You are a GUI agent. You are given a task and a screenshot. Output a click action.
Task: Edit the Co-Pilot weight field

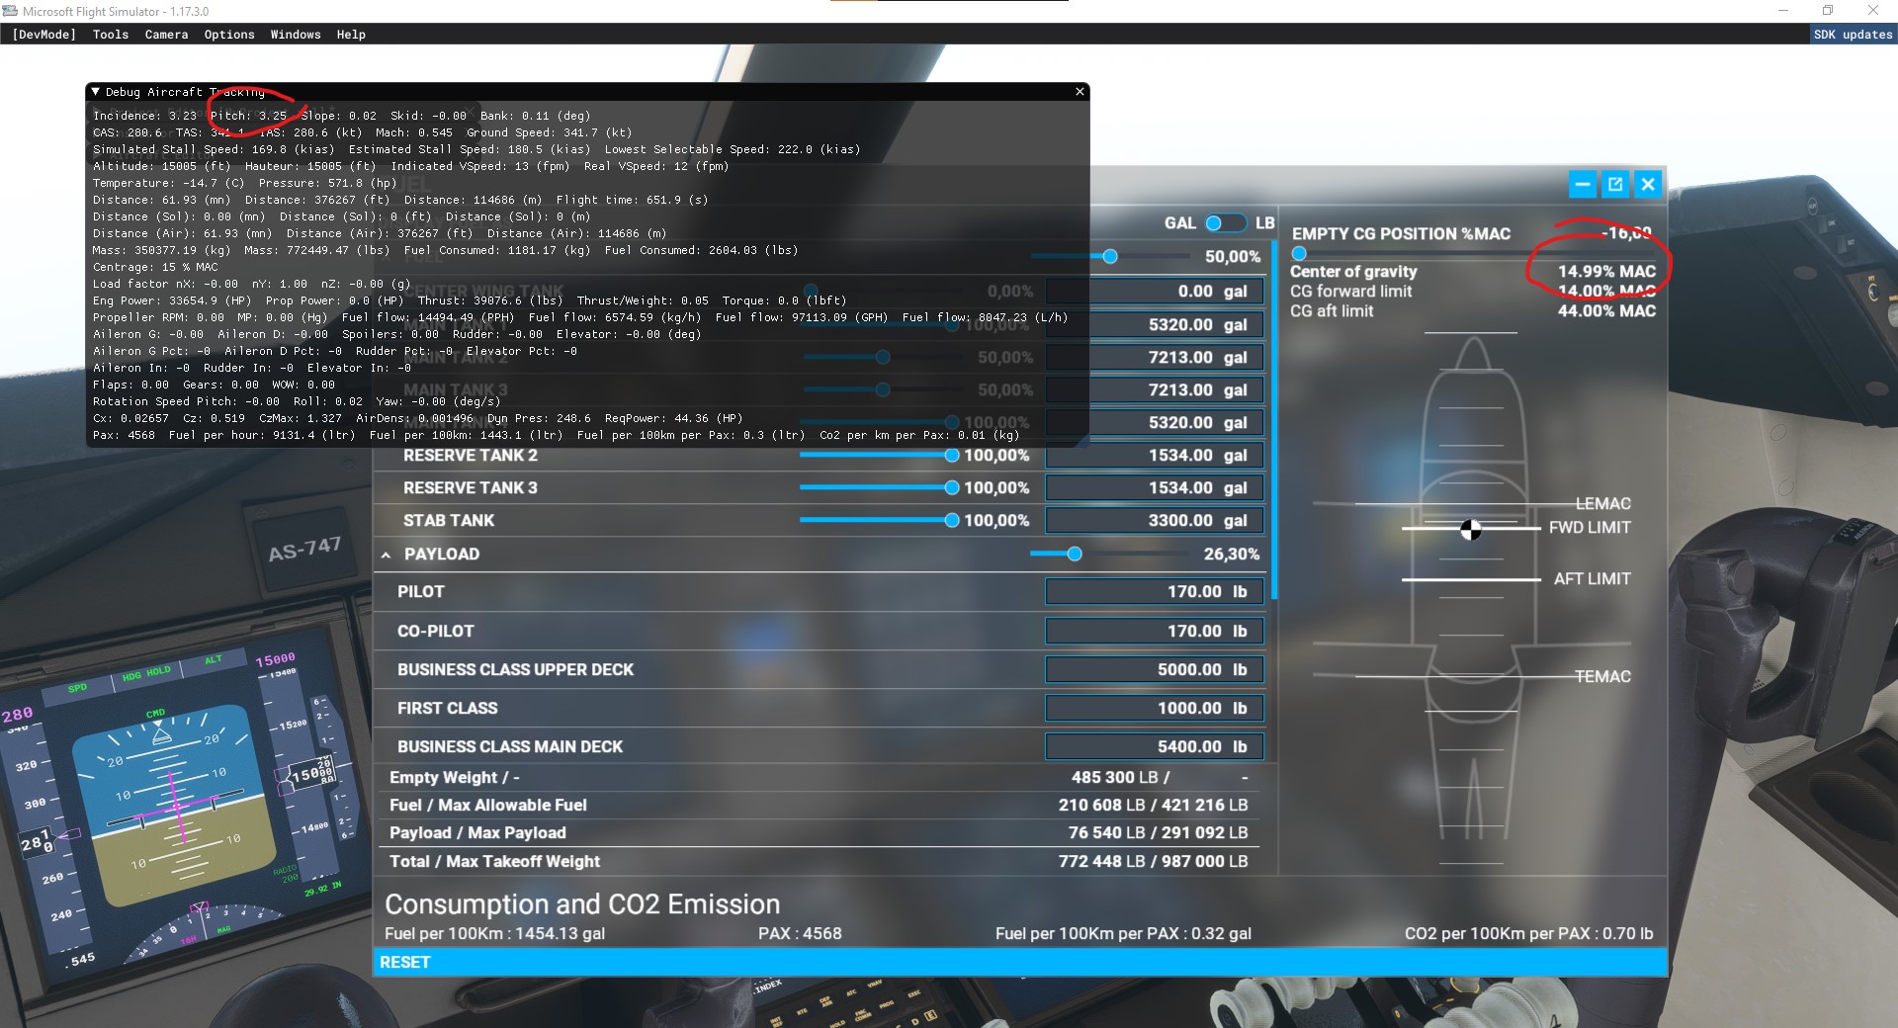point(1154,631)
